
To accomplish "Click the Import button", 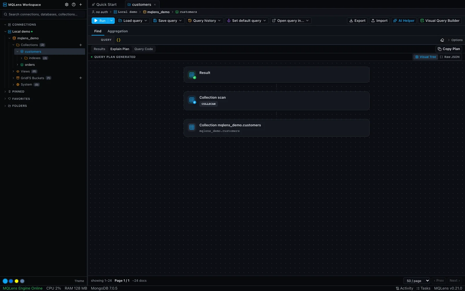I will coord(379,21).
